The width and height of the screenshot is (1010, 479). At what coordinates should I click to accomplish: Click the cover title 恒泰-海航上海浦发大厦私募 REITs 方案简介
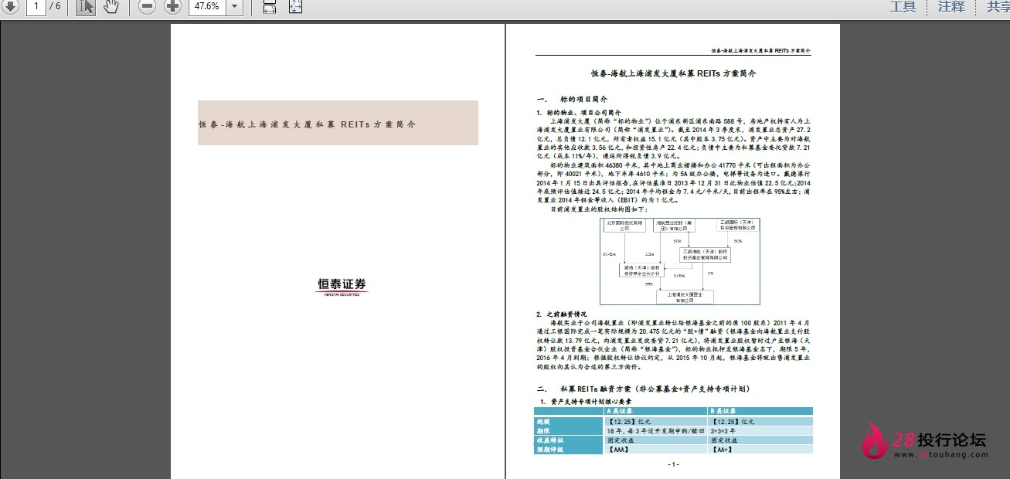coord(308,124)
